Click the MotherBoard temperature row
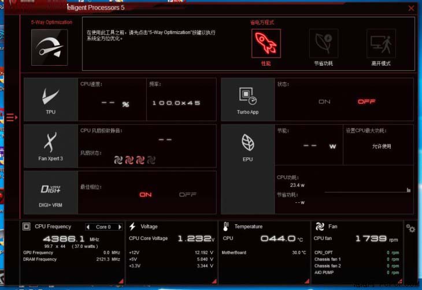 [264, 253]
